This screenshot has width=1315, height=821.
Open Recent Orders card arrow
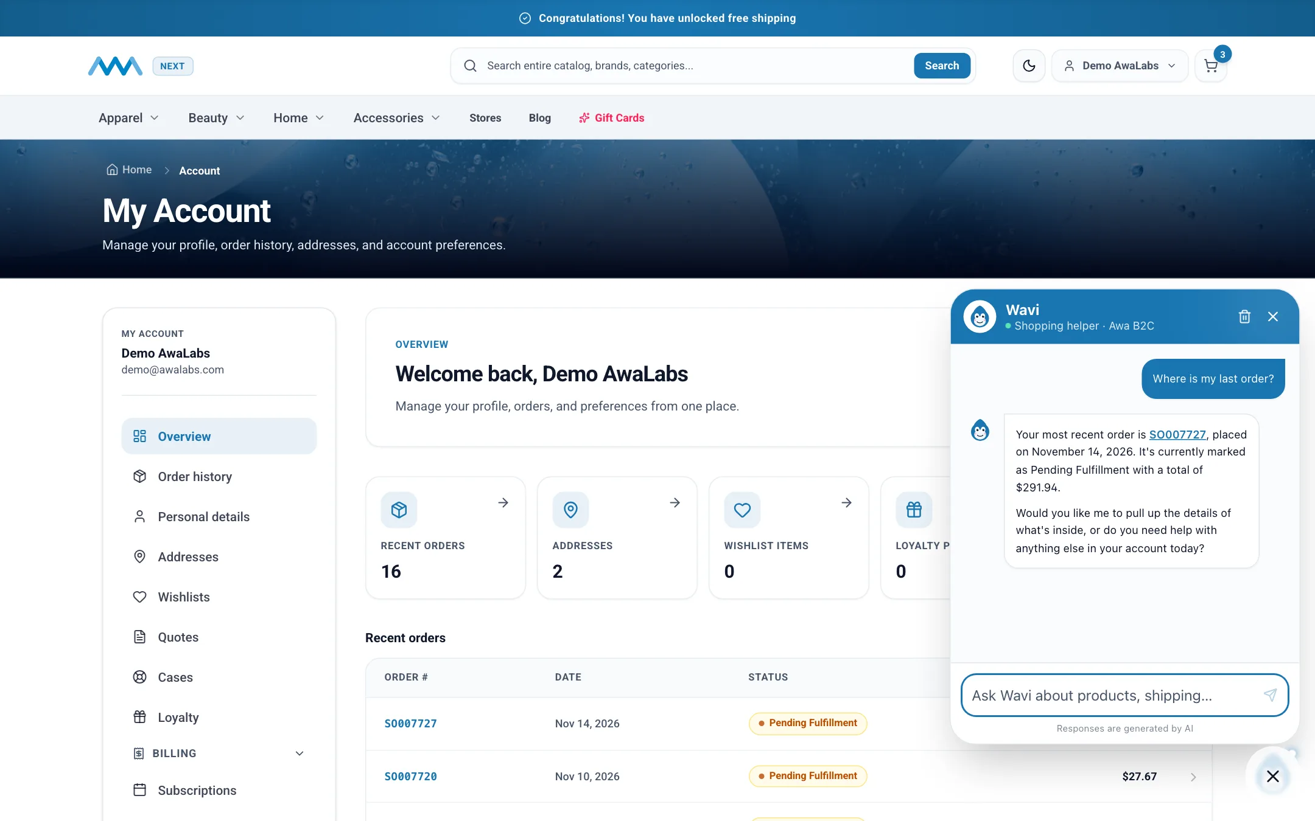503,502
